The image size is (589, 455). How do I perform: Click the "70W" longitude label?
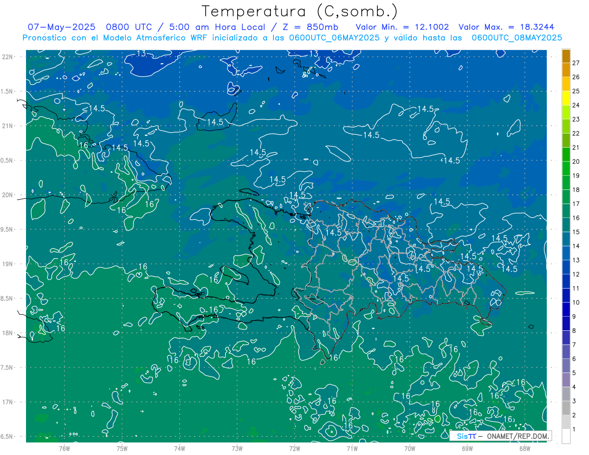pyautogui.click(x=410, y=449)
